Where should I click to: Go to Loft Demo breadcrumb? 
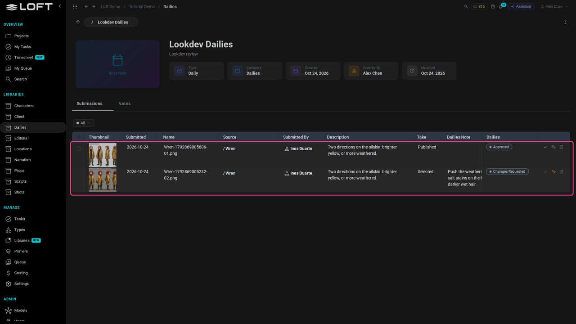click(x=111, y=7)
